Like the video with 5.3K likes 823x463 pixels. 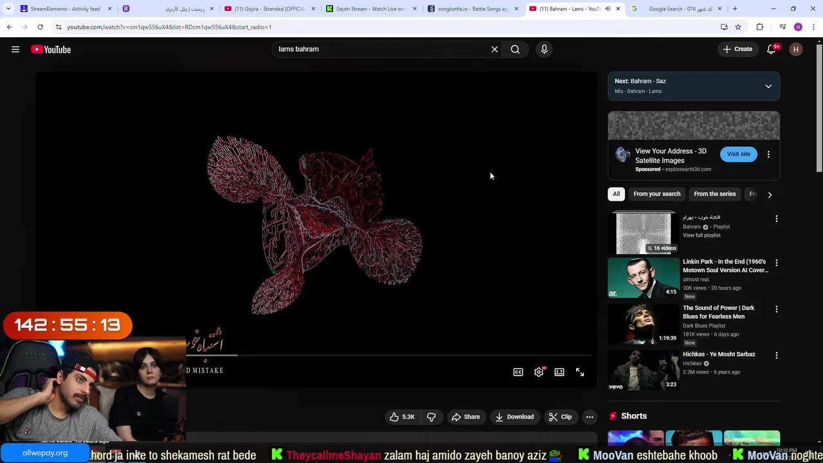click(x=402, y=417)
